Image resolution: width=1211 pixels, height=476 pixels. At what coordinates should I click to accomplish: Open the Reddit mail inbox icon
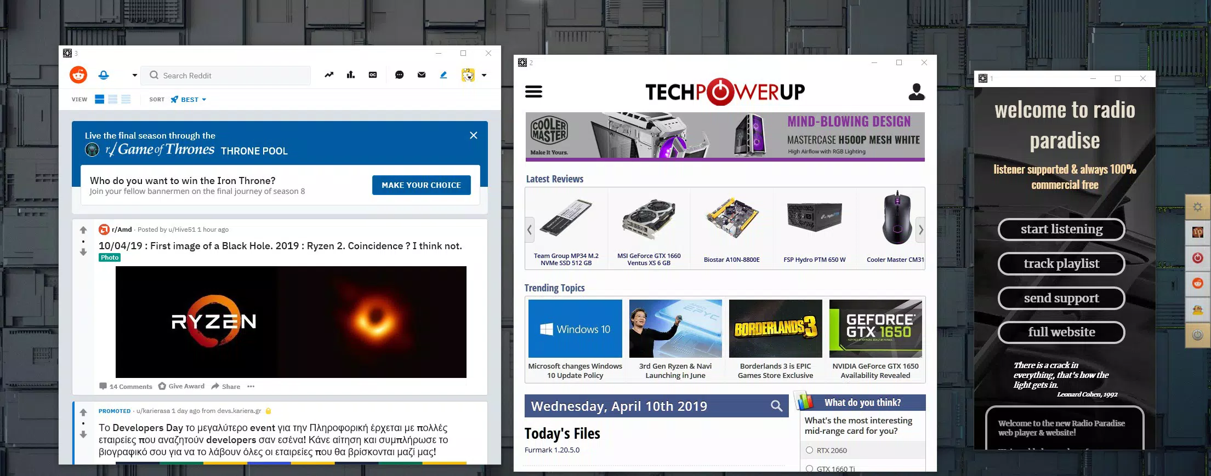pyautogui.click(x=422, y=75)
